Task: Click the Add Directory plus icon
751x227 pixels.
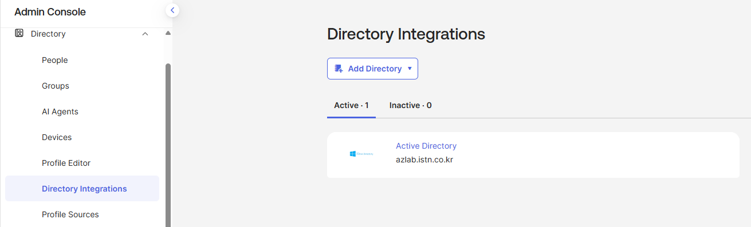Action: click(x=339, y=69)
